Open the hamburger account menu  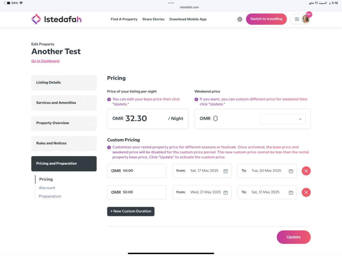click(297, 19)
